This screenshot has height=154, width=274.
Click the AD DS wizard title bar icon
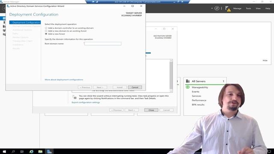[x=8, y=6]
